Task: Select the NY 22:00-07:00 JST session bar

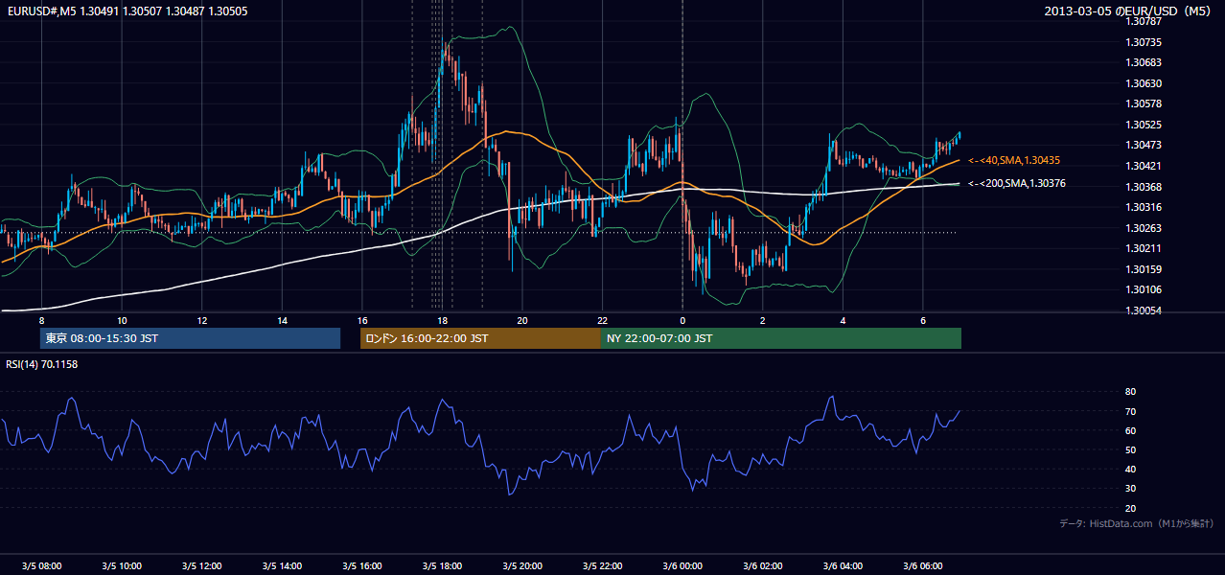Action: point(781,338)
